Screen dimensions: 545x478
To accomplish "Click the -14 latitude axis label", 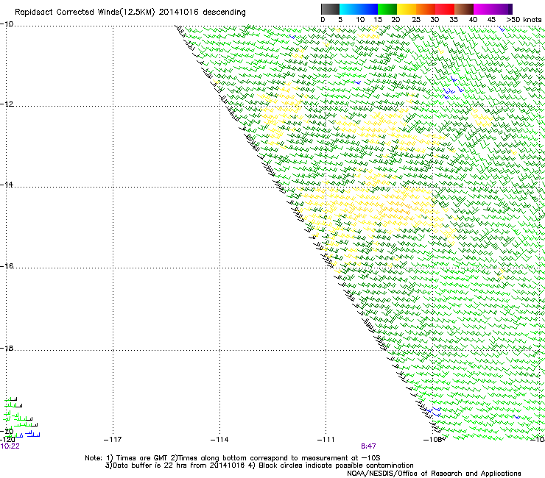I will point(7,185).
